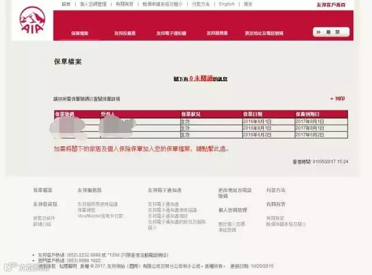The height and width of the screenshot is (275, 372).
Task: Click the 友邦客戶專頁 title text
Action: pyautogui.click(x=331, y=5)
